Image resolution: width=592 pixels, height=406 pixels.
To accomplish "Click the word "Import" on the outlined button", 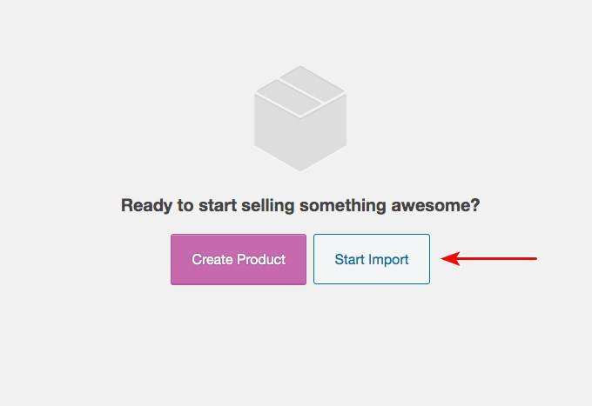I will point(389,259).
